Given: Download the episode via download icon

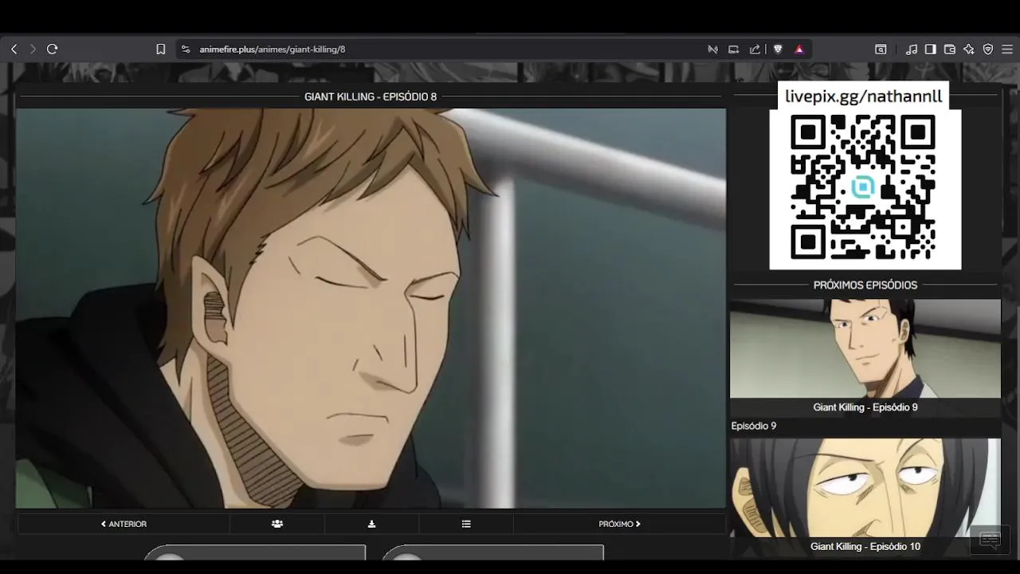Looking at the screenshot, I should pos(371,524).
